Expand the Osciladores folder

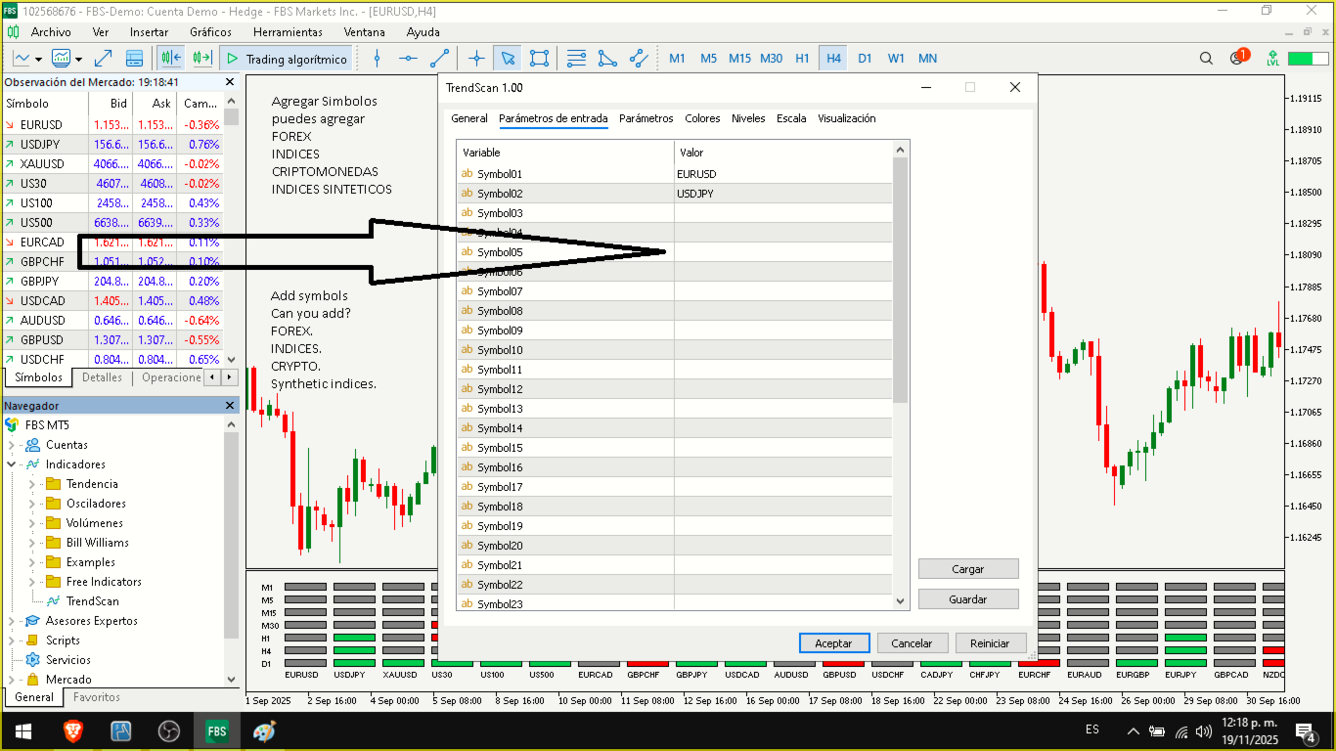click(32, 504)
